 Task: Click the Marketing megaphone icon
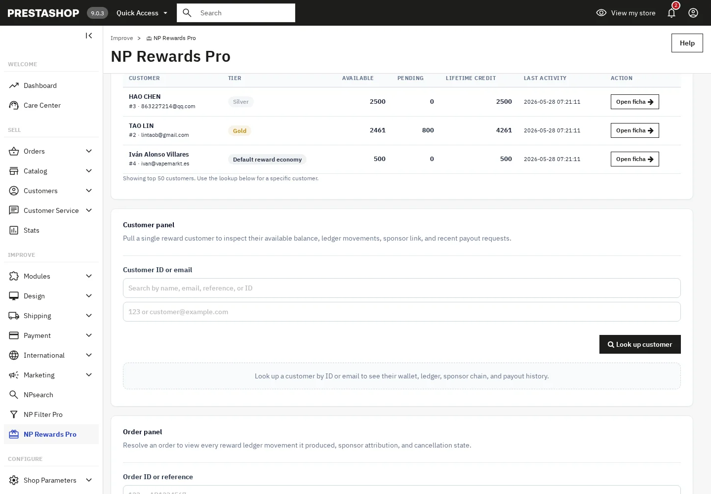tap(14, 375)
